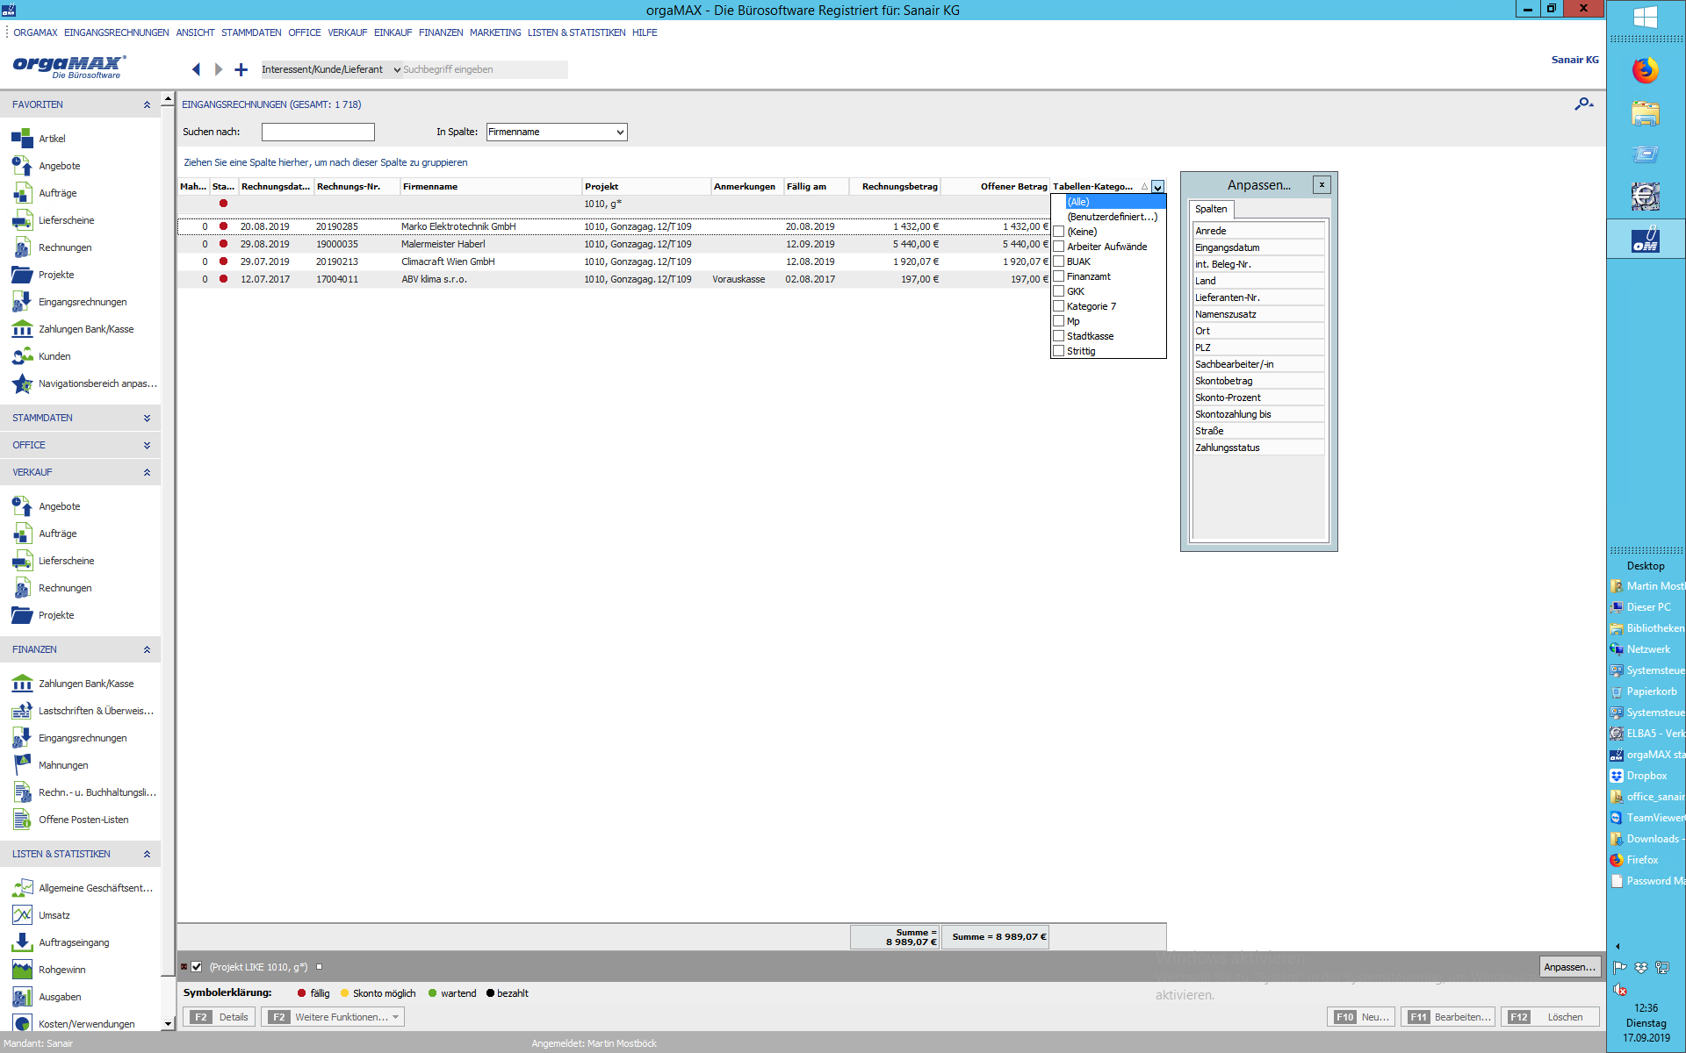Image resolution: width=1686 pixels, height=1053 pixels.
Task: Open Artikel icon in the Favoriten sidebar
Action: (x=22, y=139)
